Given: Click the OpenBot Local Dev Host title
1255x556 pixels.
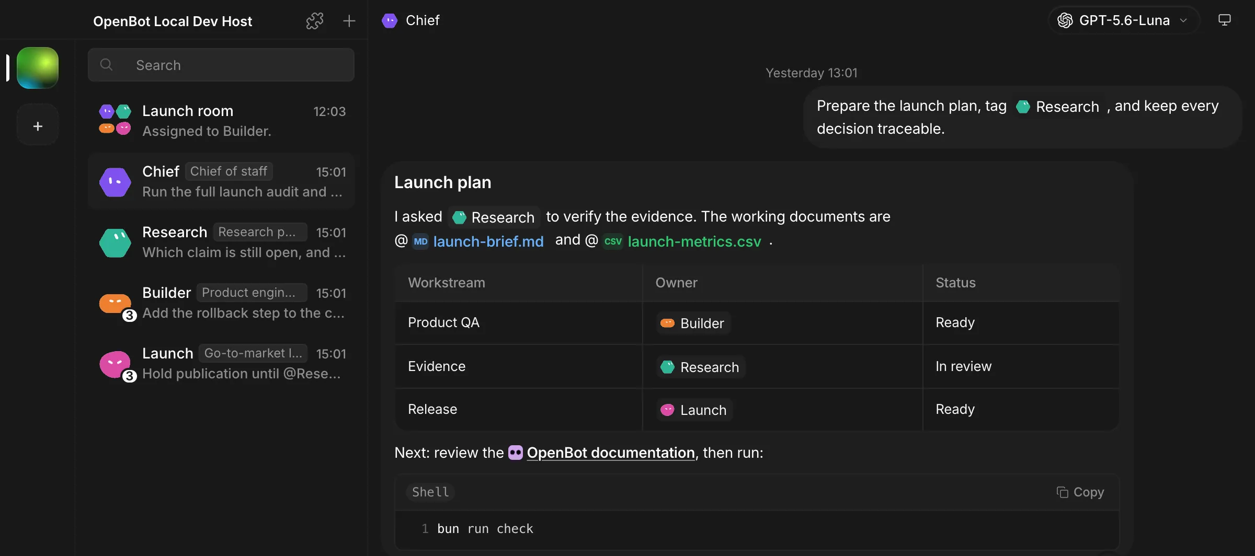Looking at the screenshot, I should pos(173,21).
